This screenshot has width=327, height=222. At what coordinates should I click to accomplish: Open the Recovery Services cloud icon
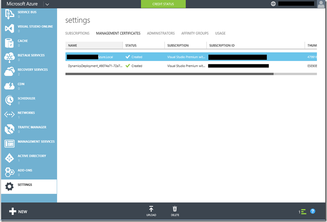[x=9, y=71]
